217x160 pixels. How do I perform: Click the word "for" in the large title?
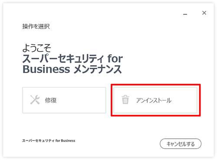click(115, 59)
